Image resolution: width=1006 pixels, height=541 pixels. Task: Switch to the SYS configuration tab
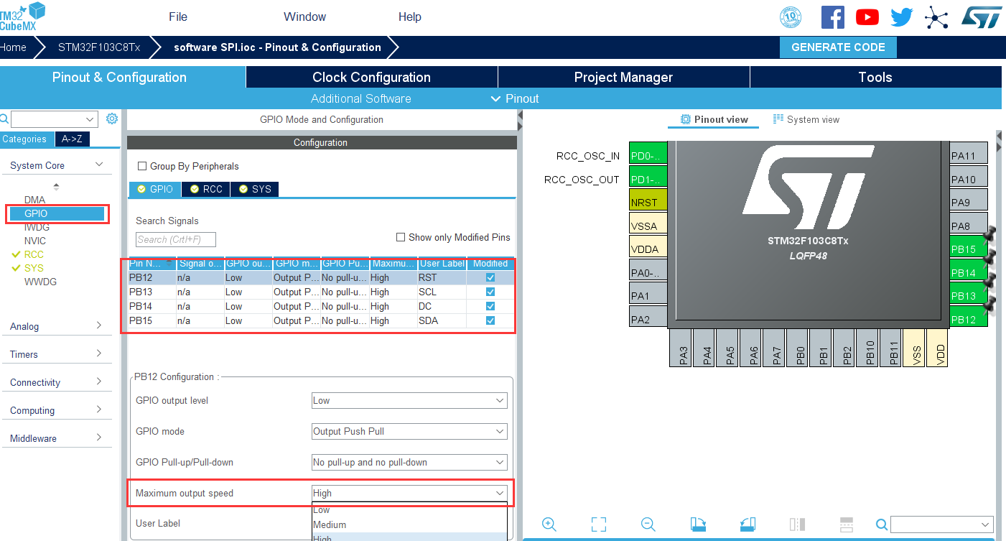tap(254, 189)
